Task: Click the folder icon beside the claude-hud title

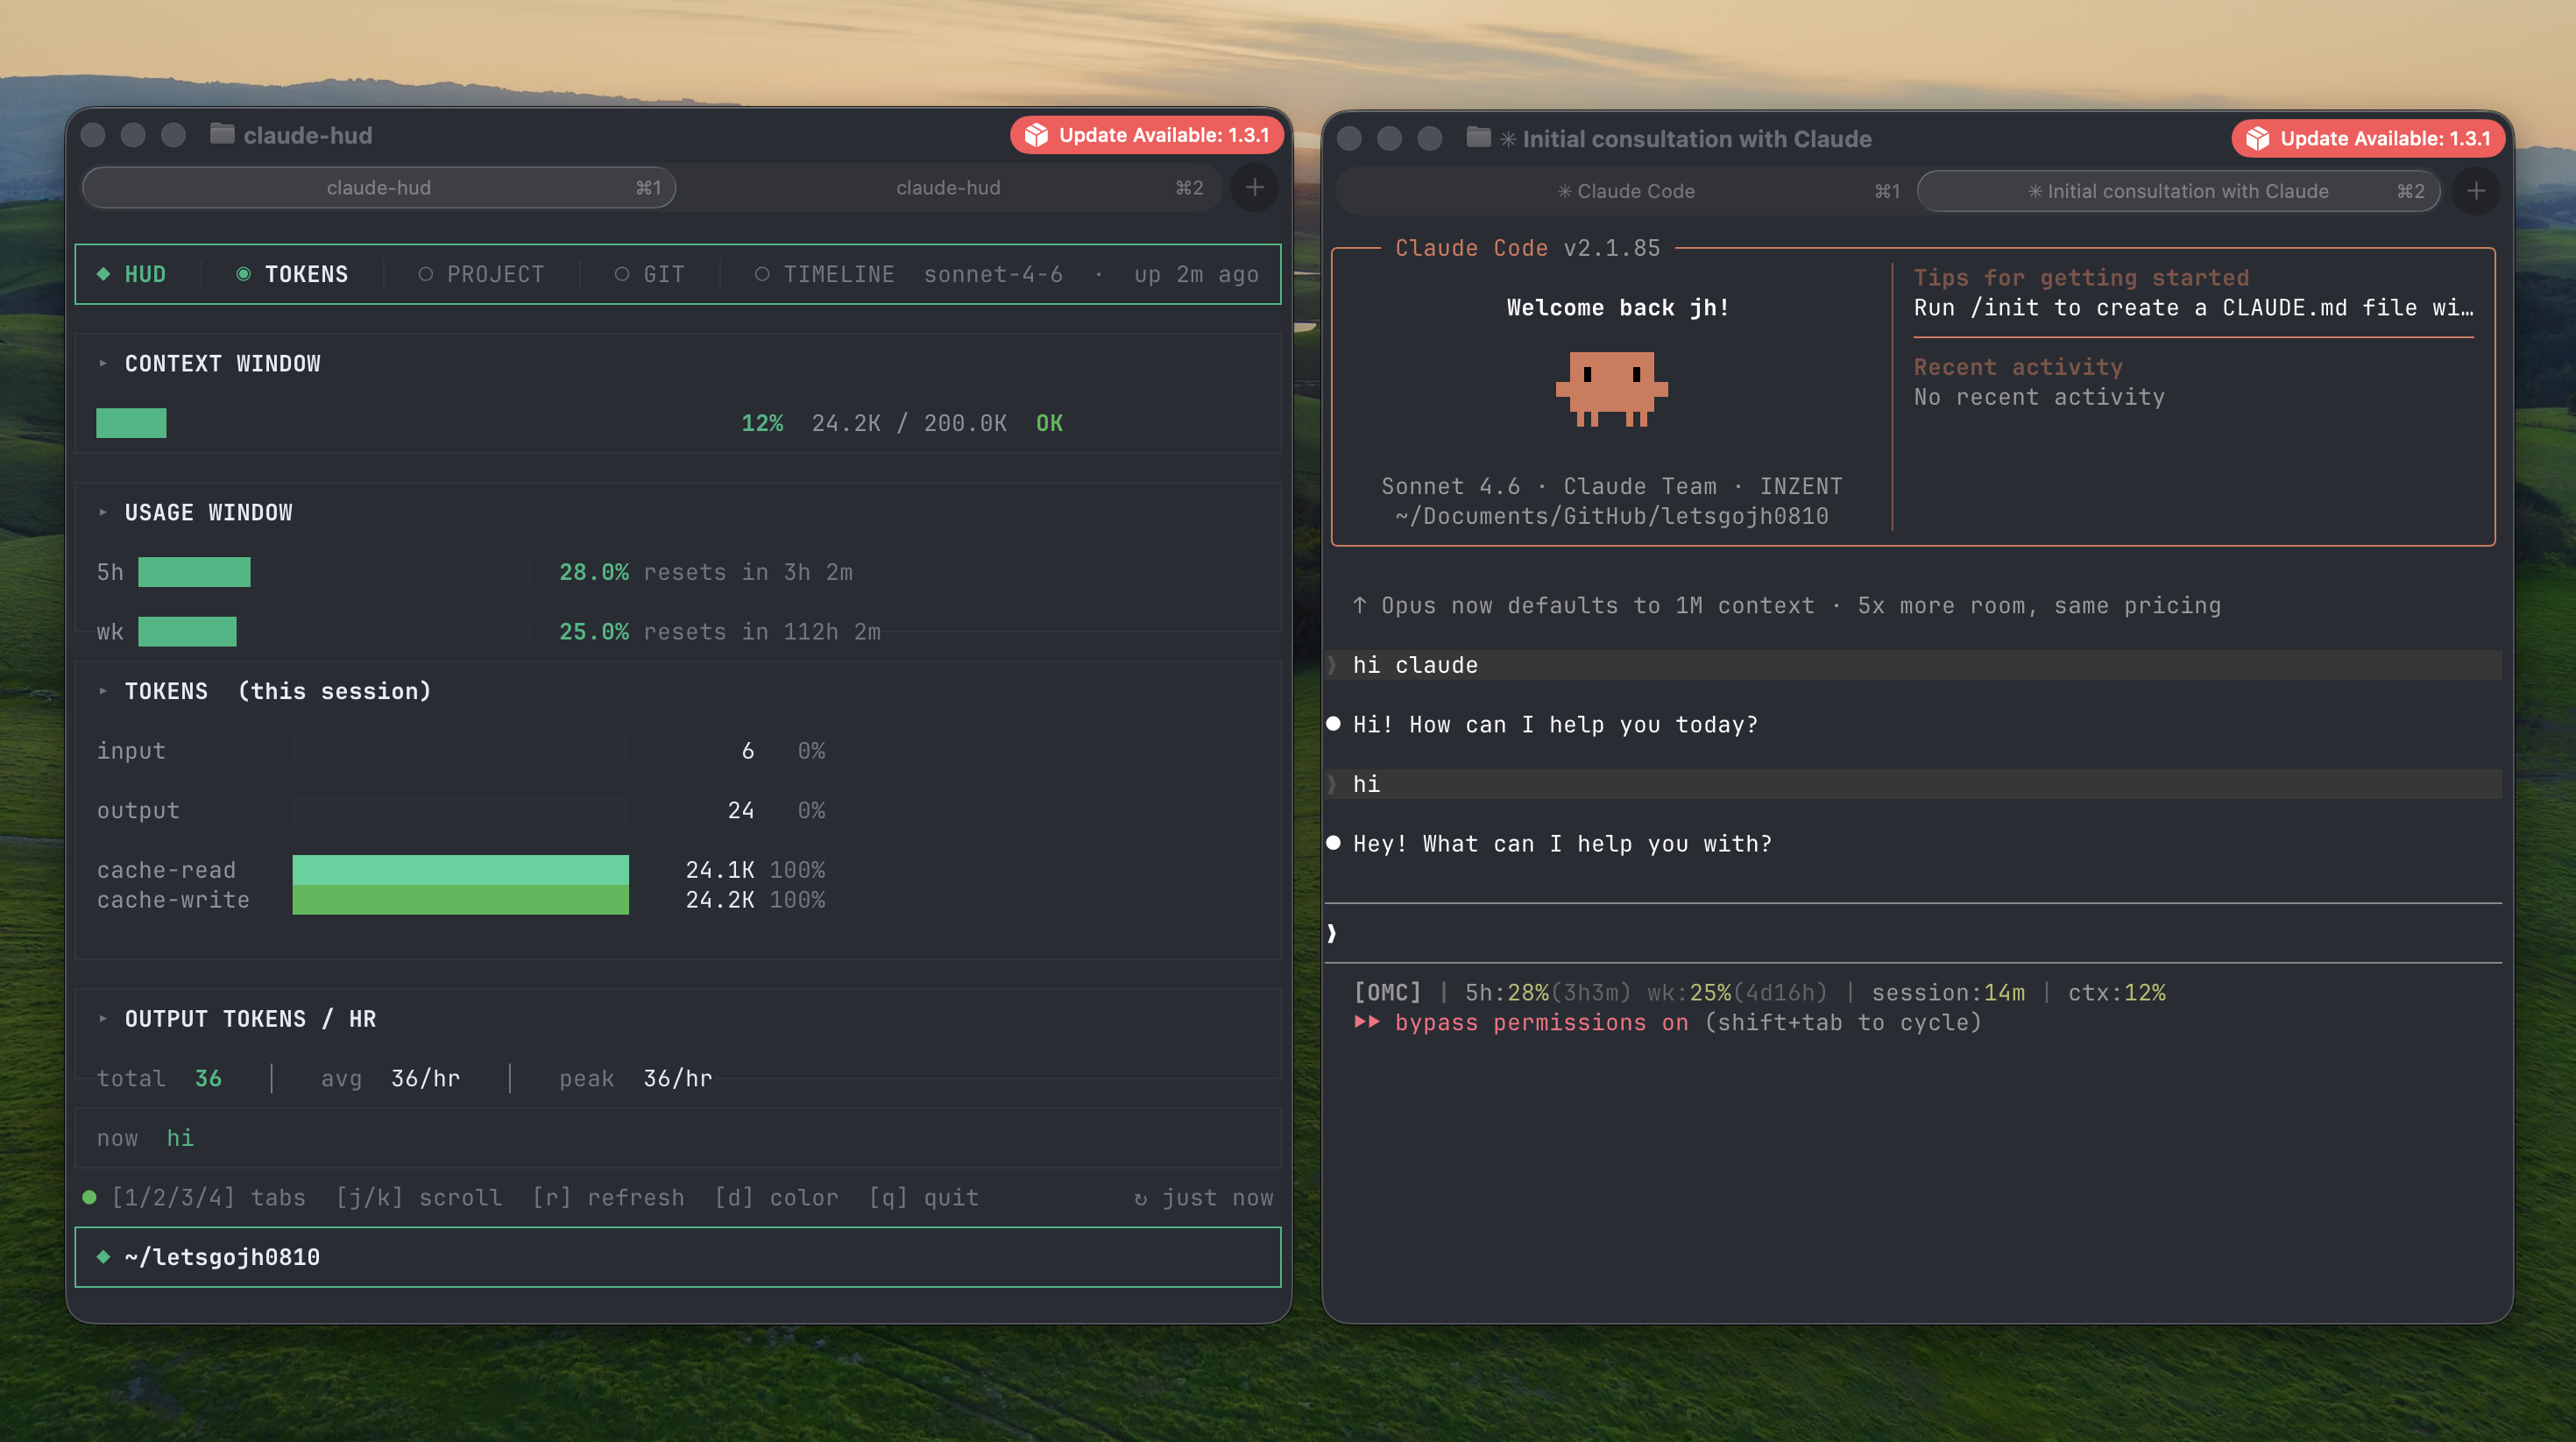Action: pyautogui.click(x=222, y=134)
